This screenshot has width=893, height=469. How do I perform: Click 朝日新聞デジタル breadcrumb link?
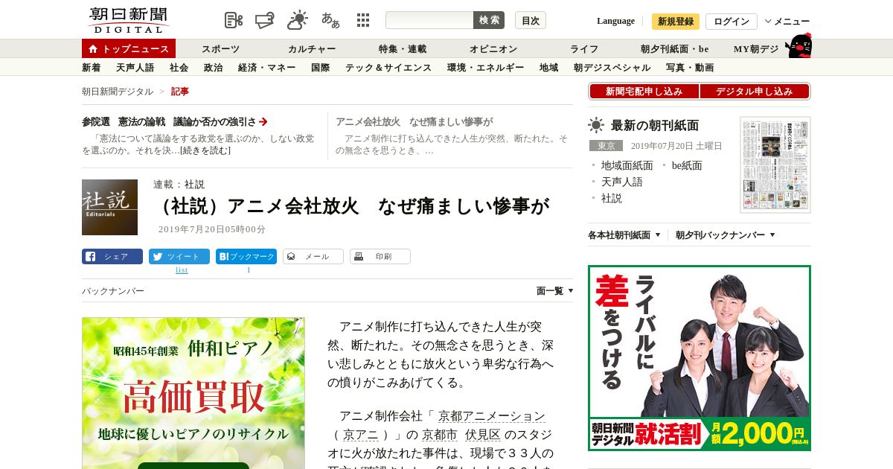(118, 92)
